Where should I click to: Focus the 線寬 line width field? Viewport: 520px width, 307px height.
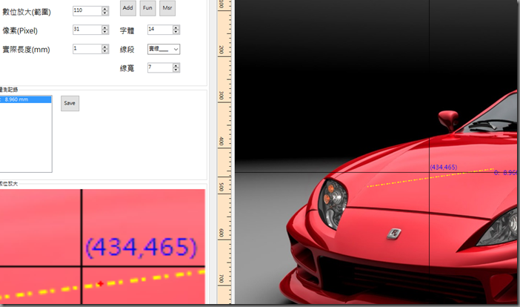pyautogui.click(x=160, y=67)
